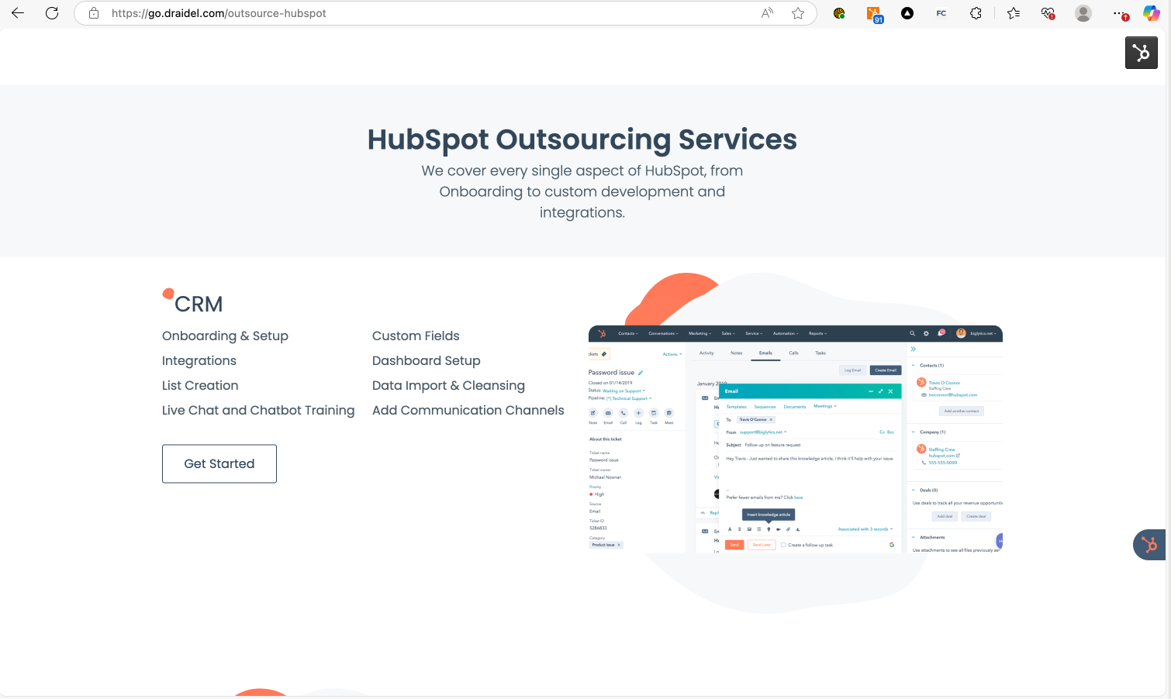This screenshot has width=1171, height=699.
Task: Select the Custom Fields item
Action: [x=416, y=336]
